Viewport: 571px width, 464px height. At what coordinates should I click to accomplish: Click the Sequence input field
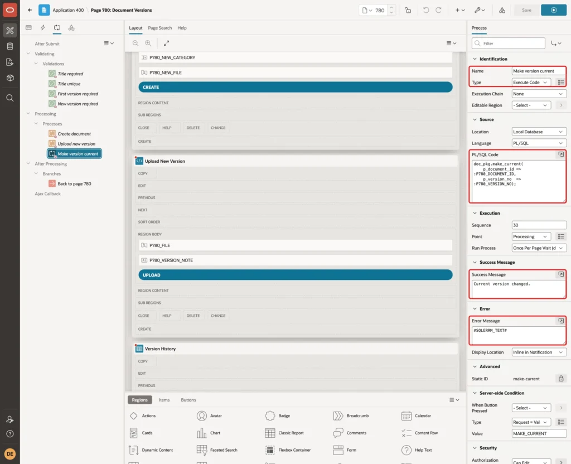(x=539, y=225)
